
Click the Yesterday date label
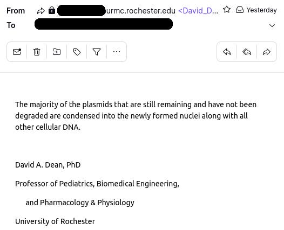point(261,10)
